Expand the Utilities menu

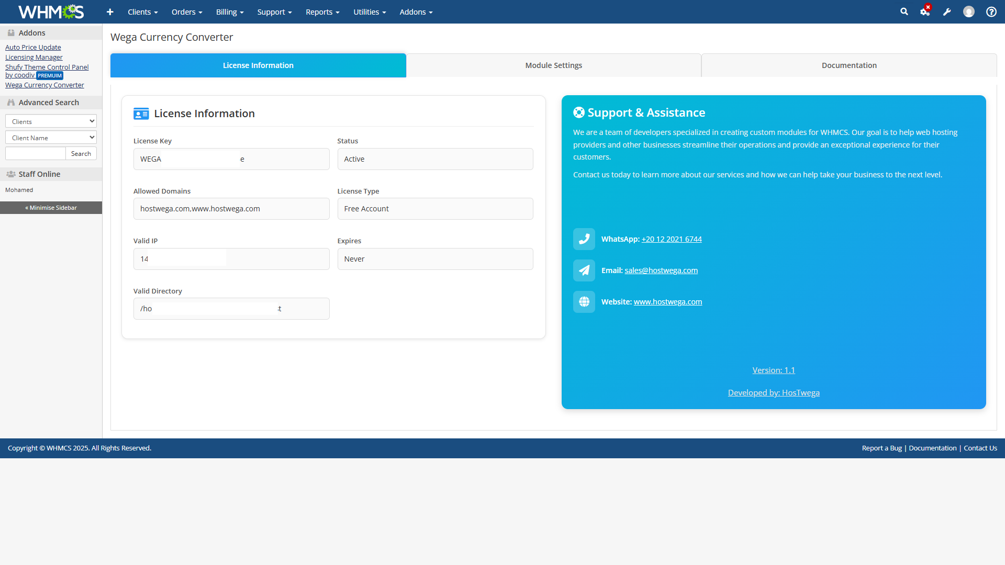click(370, 12)
